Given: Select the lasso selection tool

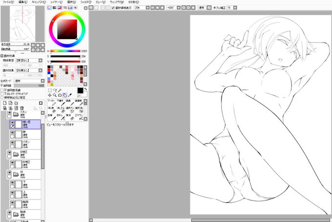Looking at the screenshot, I should click(x=55, y=90).
